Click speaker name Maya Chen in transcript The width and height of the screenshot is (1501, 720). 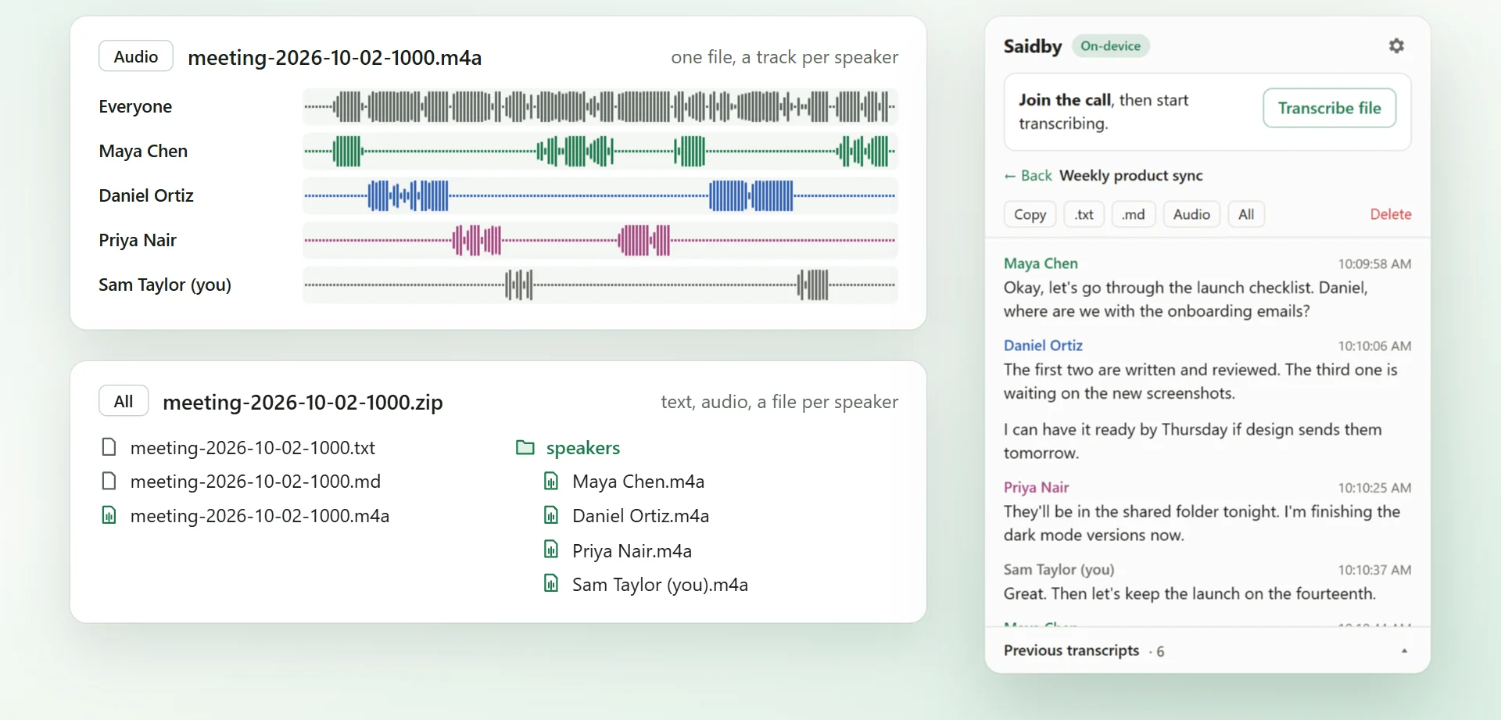pyautogui.click(x=1041, y=263)
